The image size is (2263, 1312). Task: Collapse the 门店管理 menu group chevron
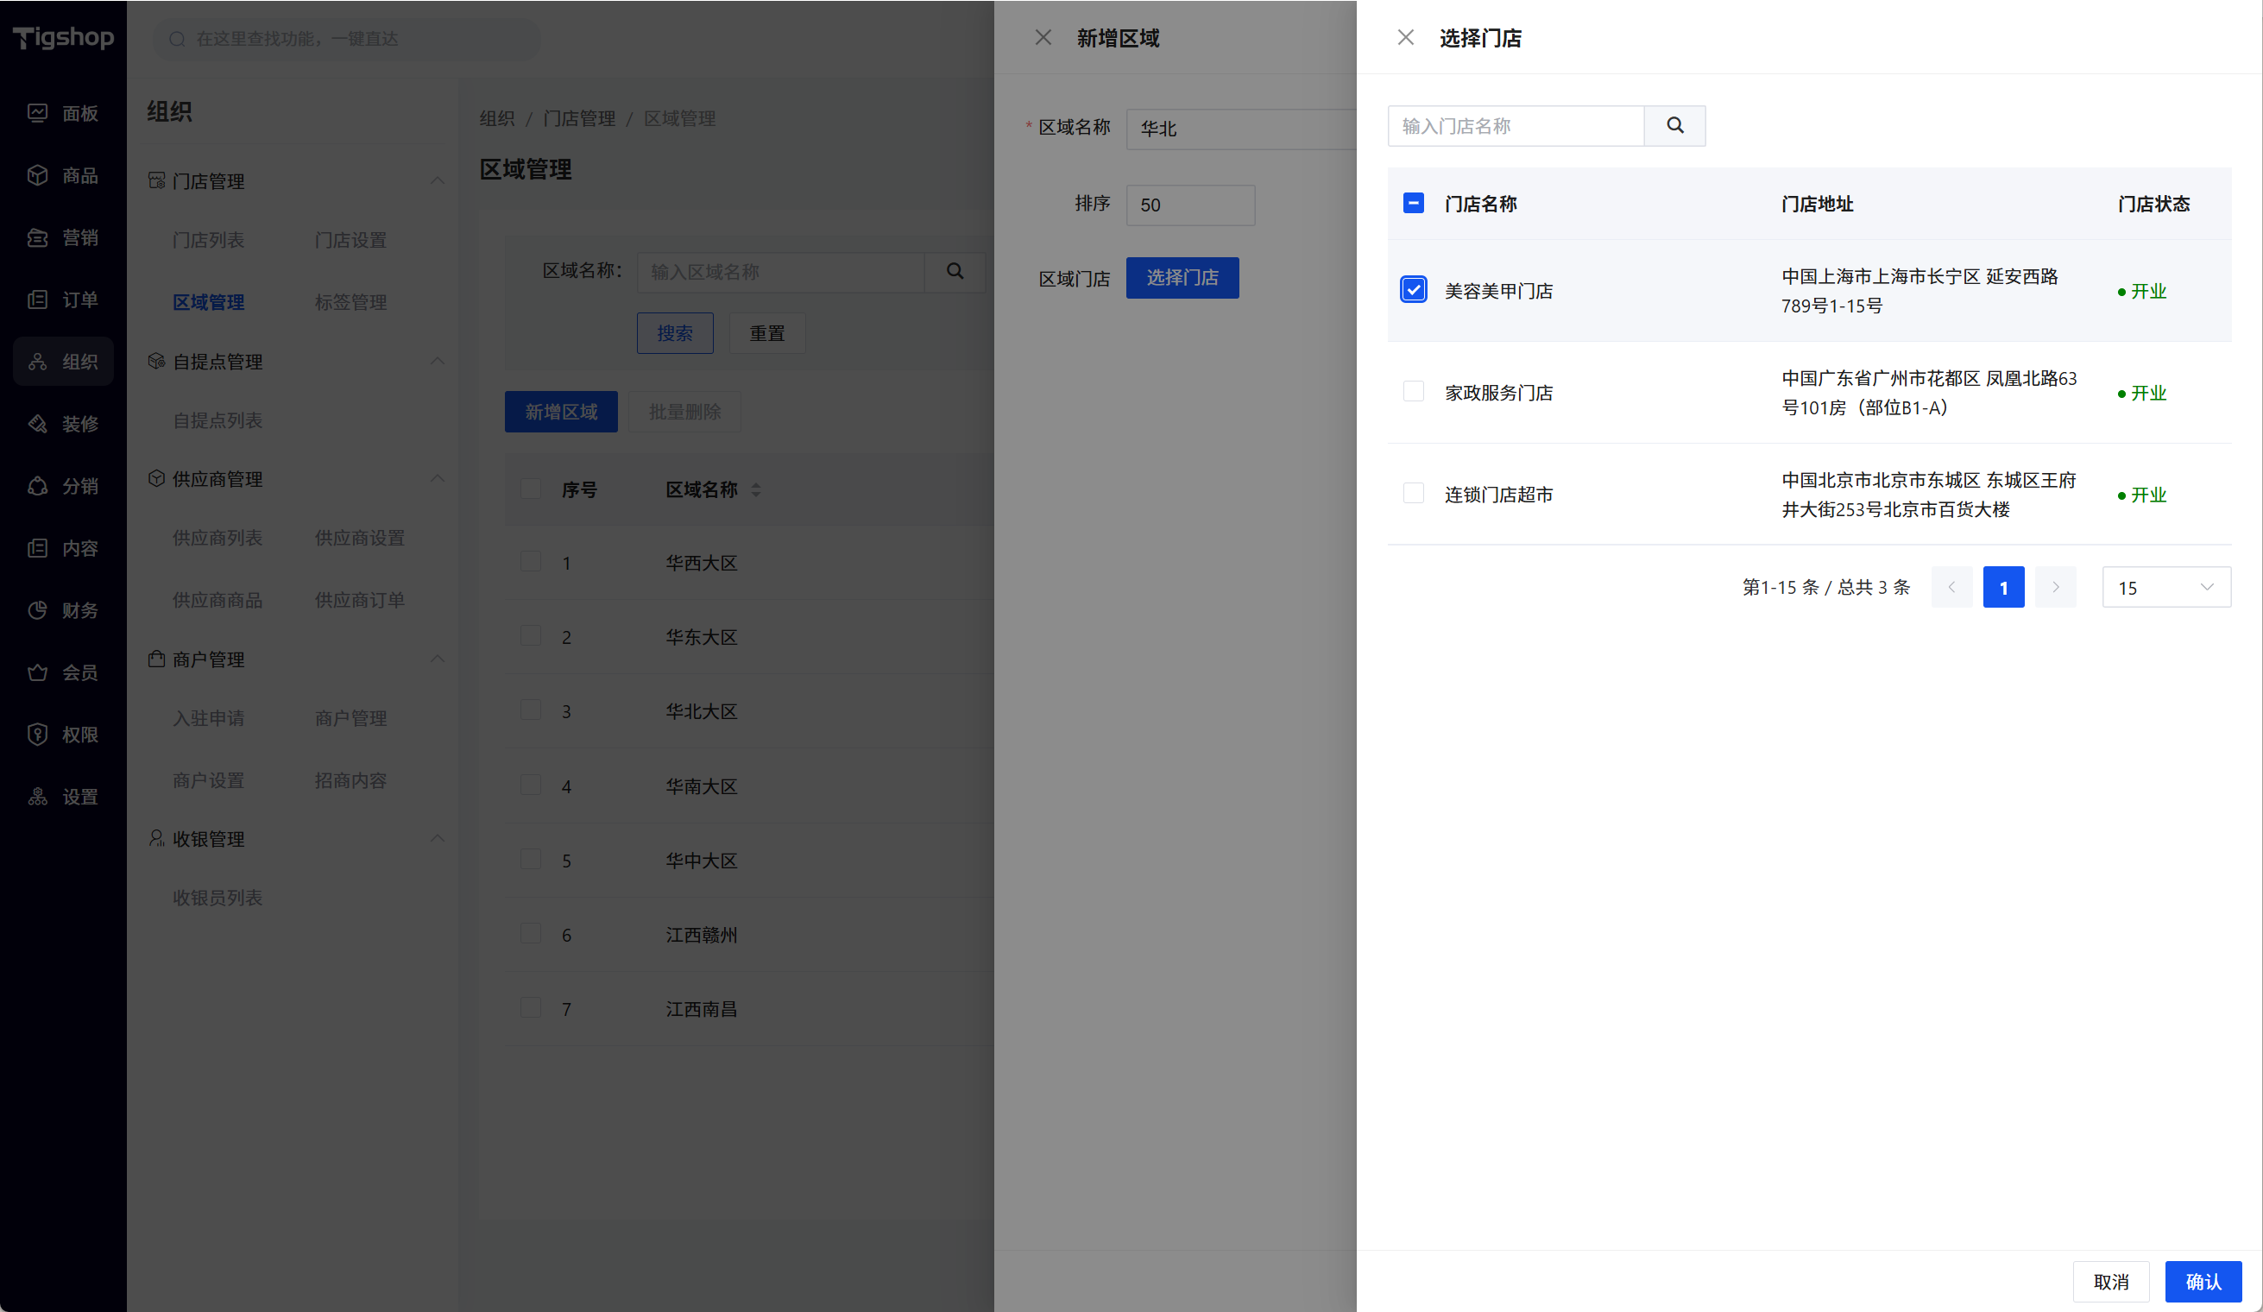click(x=438, y=180)
